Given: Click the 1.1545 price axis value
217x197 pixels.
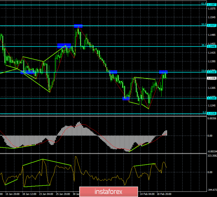Looking at the screenshot, I should point(212,17).
